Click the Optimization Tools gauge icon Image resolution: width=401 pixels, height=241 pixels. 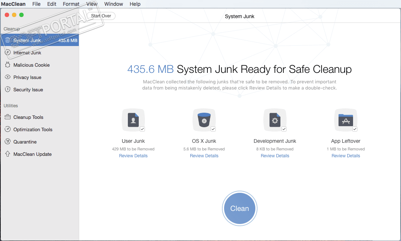[8, 129]
